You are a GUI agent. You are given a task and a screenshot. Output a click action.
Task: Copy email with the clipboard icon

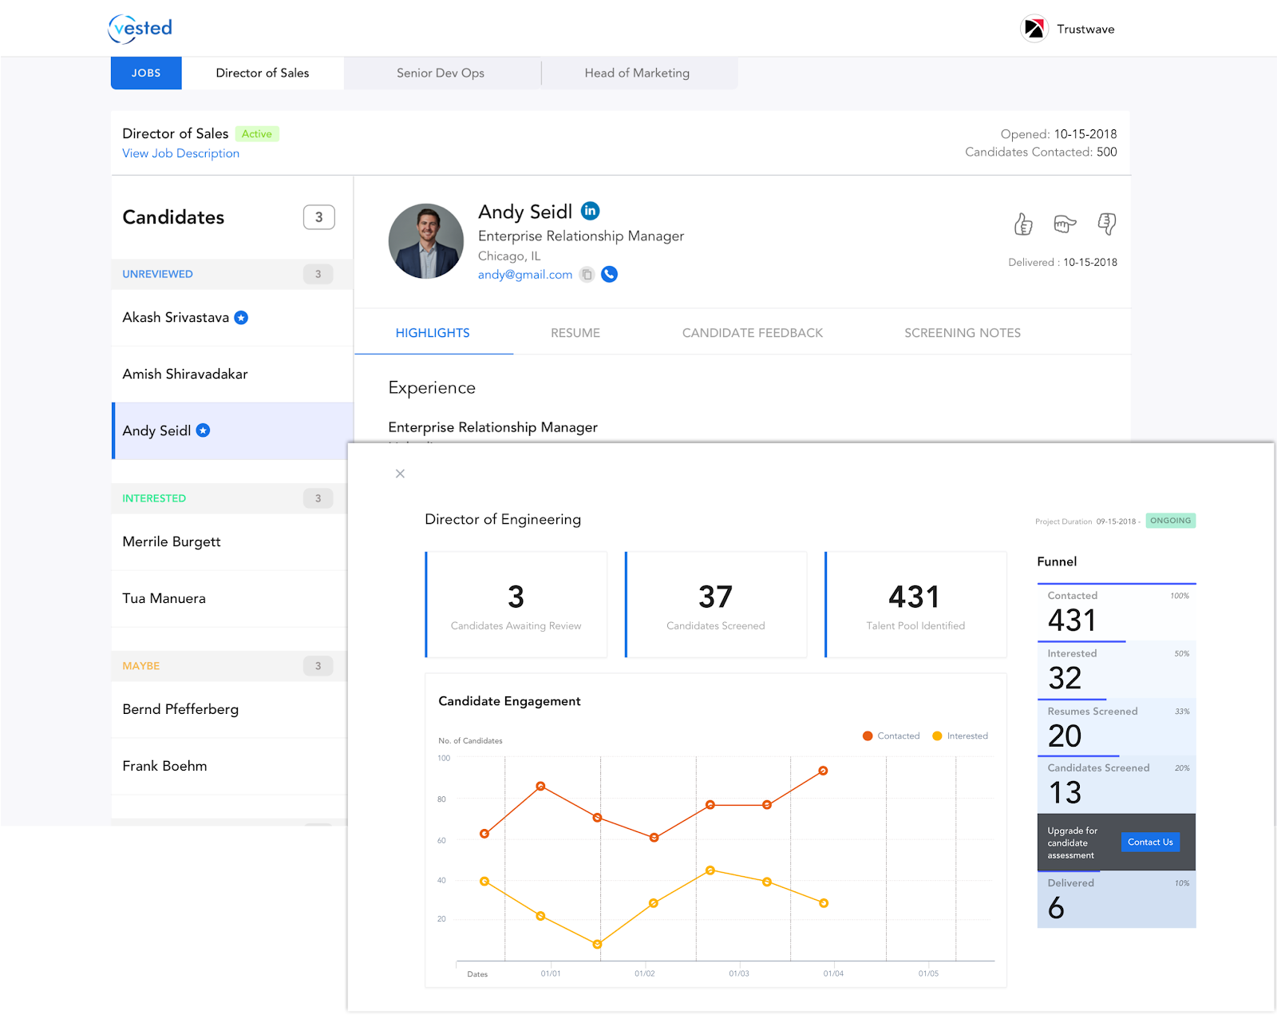(x=587, y=275)
